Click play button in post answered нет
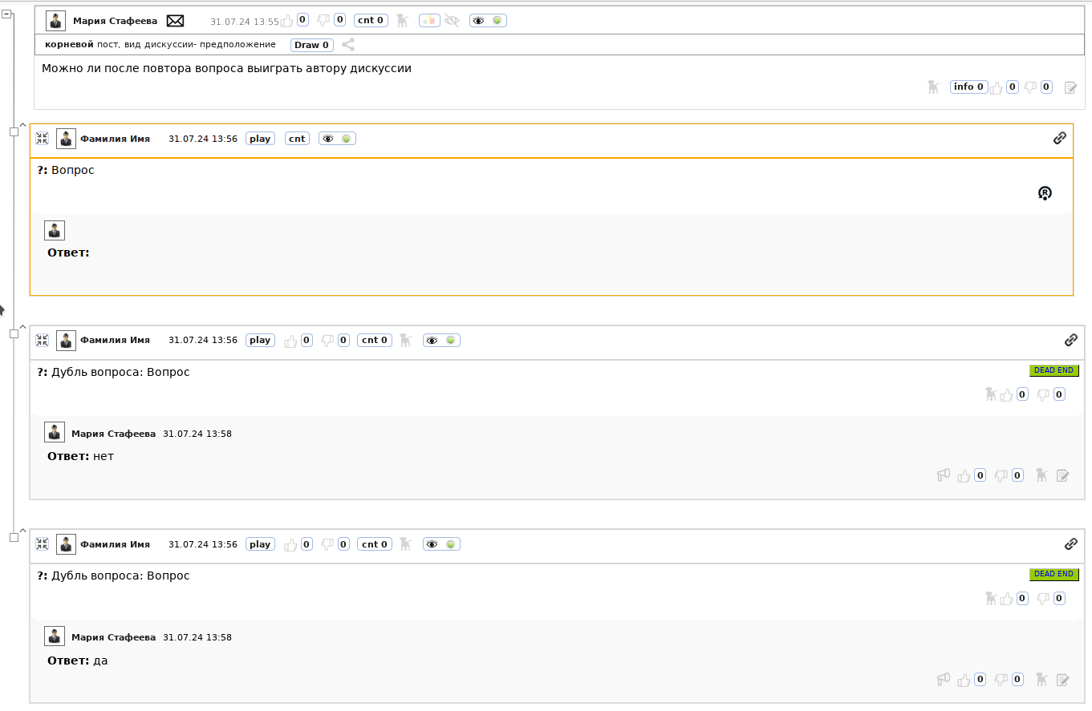1092x711 pixels. (260, 341)
